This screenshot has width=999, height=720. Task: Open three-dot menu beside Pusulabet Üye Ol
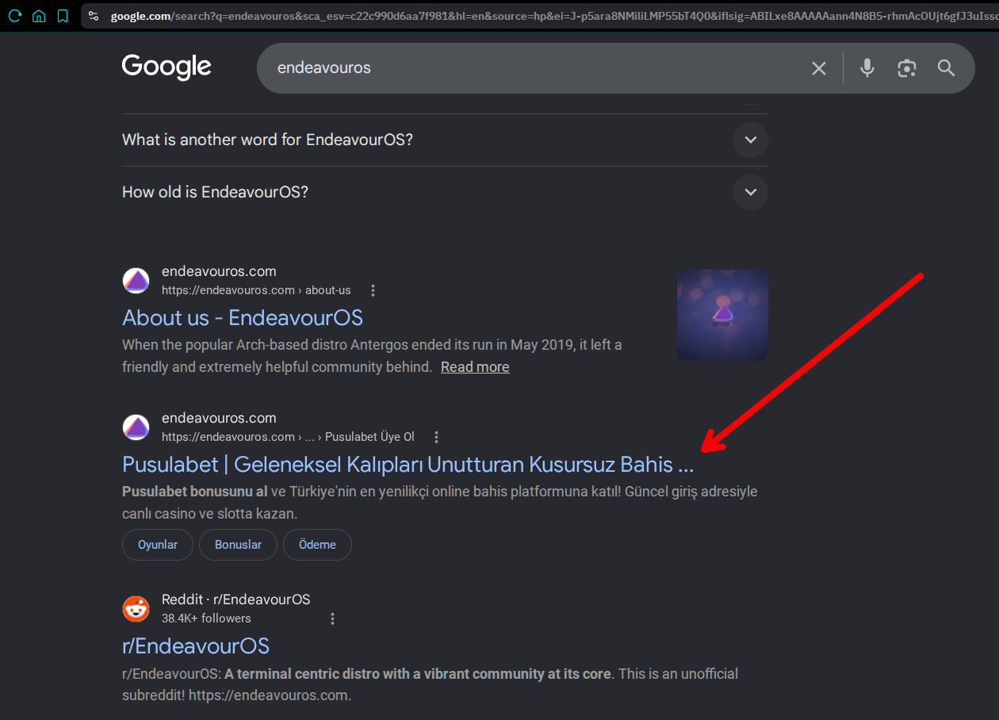pos(436,437)
